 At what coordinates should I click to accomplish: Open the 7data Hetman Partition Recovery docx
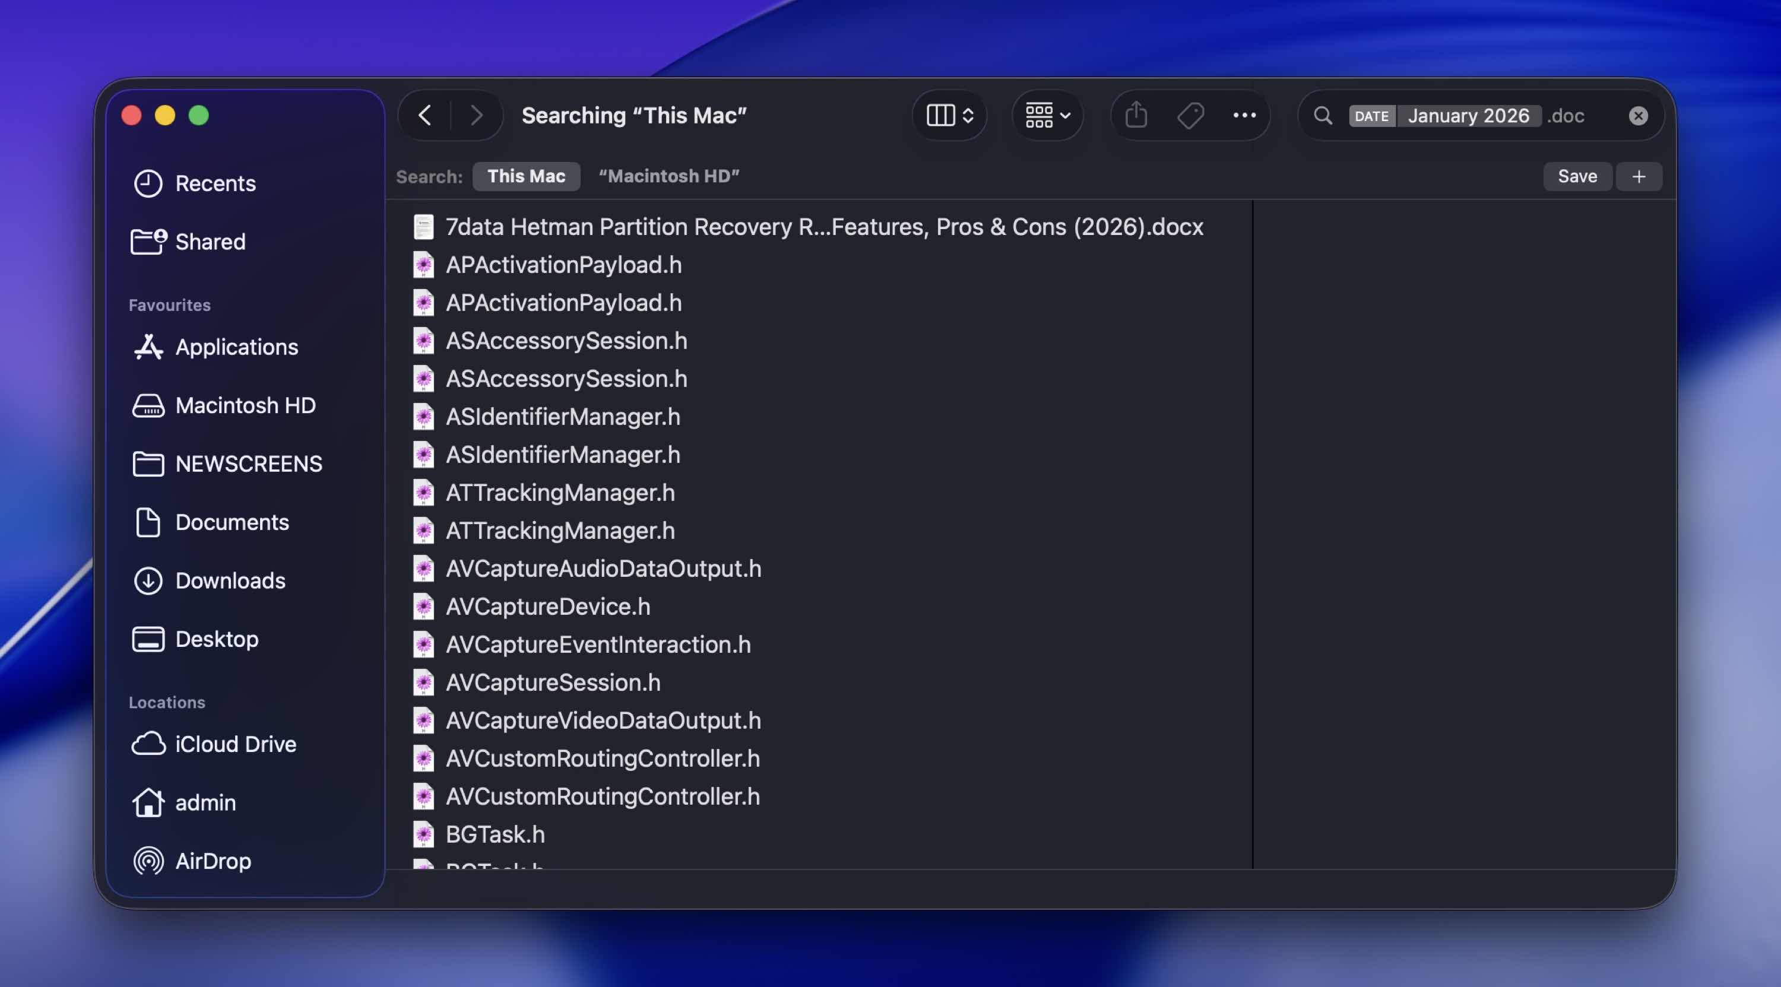pyautogui.click(x=823, y=226)
